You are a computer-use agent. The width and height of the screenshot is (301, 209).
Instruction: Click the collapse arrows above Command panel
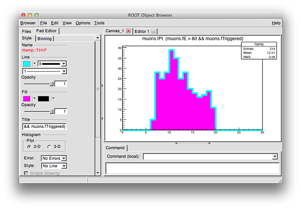(x=192, y=142)
